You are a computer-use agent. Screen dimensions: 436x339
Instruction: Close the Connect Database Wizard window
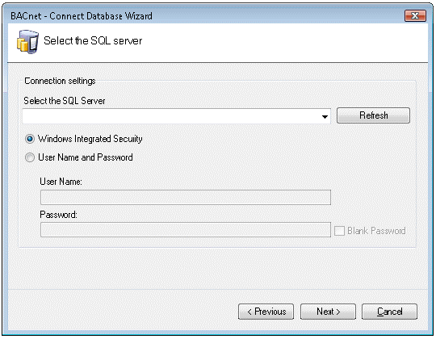coord(415,15)
